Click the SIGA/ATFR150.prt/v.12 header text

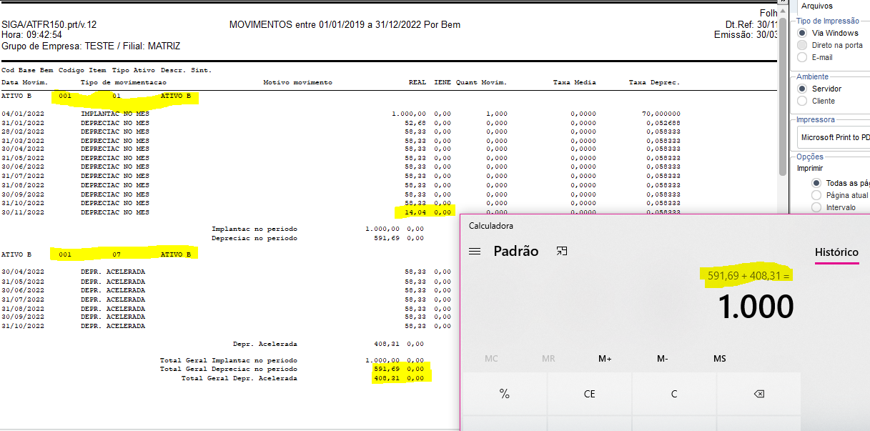(49, 24)
